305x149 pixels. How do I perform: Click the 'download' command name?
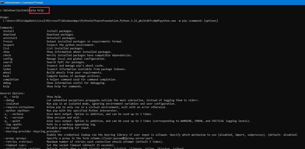[x=9, y=34]
